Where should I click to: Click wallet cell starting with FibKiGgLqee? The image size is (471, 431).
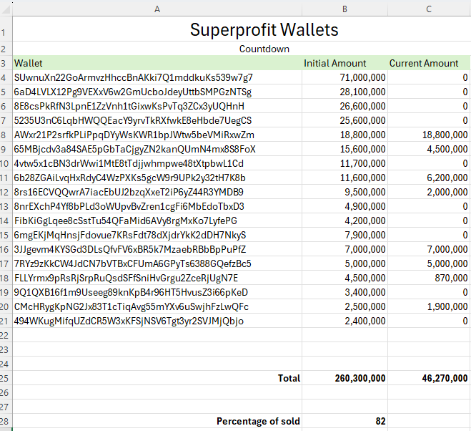point(157,221)
